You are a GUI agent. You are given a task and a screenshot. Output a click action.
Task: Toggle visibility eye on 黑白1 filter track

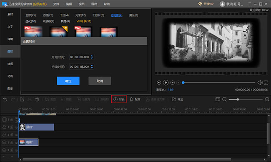click(x=16, y=128)
